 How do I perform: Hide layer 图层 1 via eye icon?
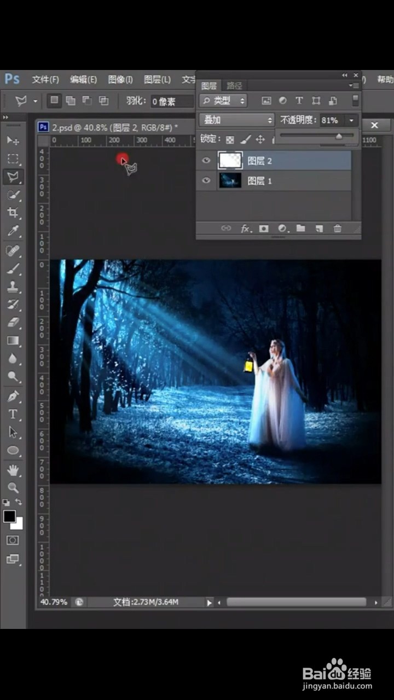[x=206, y=180]
